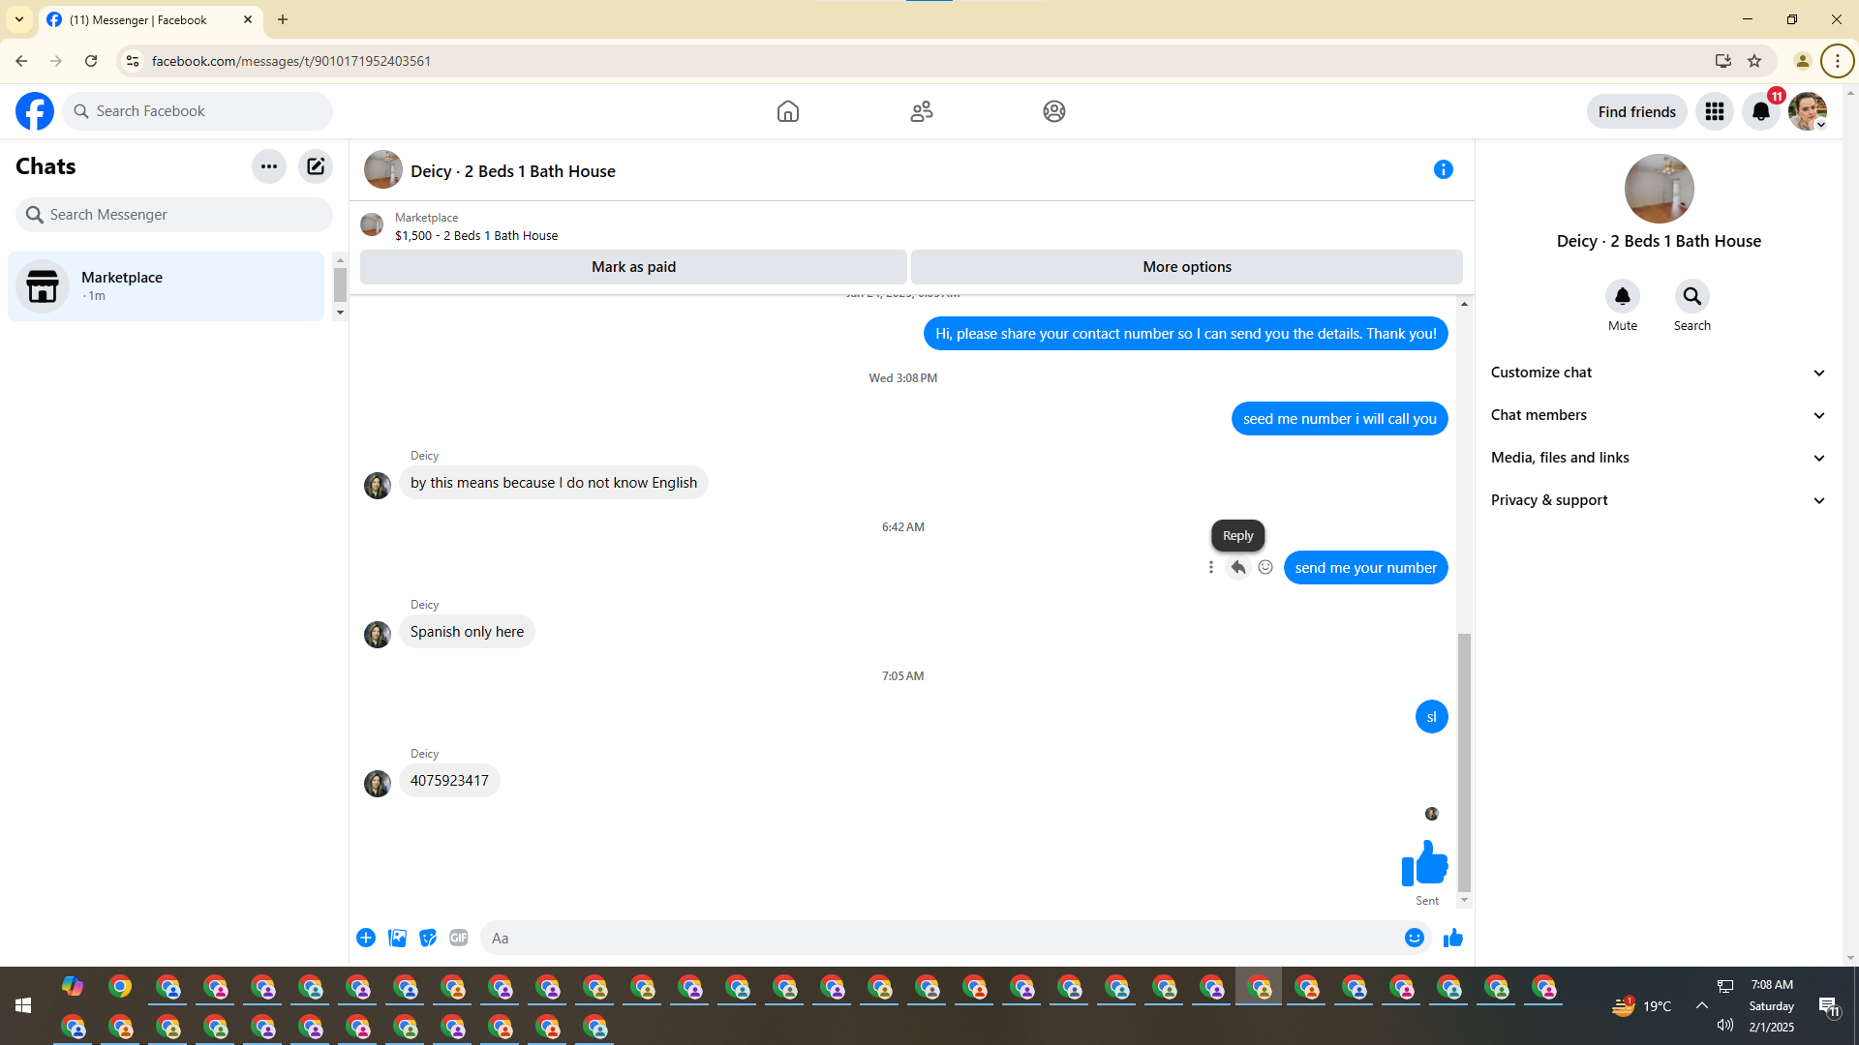Click the attach photo icon
The width and height of the screenshot is (1859, 1045).
pos(397,938)
